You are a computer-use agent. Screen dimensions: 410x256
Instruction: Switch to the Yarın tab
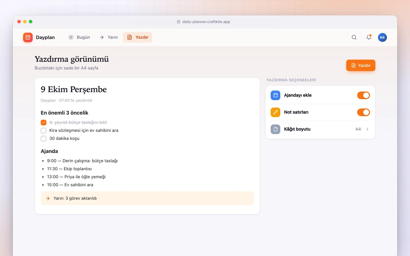click(109, 37)
